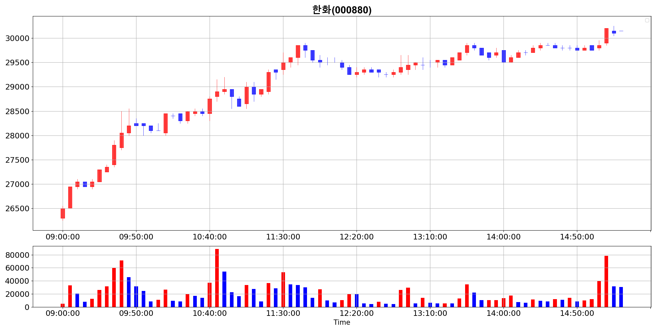Click 09:50:00 tick label below volume chart

[136, 313]
